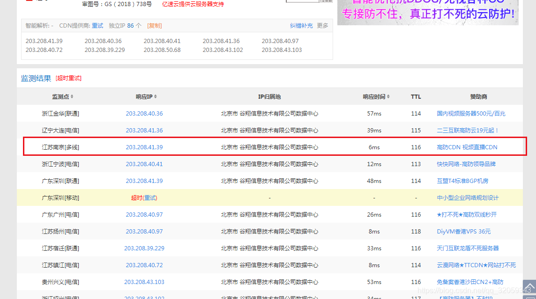The width and height of the screenshot is (536, 299).
Task: Click the 贵州兴义[电信] monitor point
Action: [x=60, y=282]
